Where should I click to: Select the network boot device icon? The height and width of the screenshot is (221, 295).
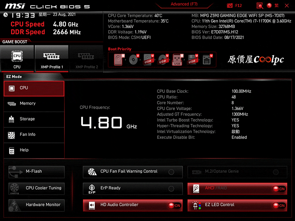point(207,60)
